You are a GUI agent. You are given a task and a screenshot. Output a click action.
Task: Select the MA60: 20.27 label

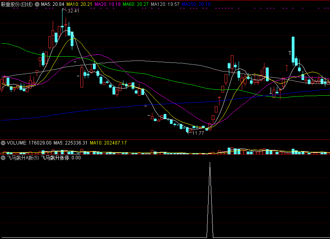(x=136, y=4)
